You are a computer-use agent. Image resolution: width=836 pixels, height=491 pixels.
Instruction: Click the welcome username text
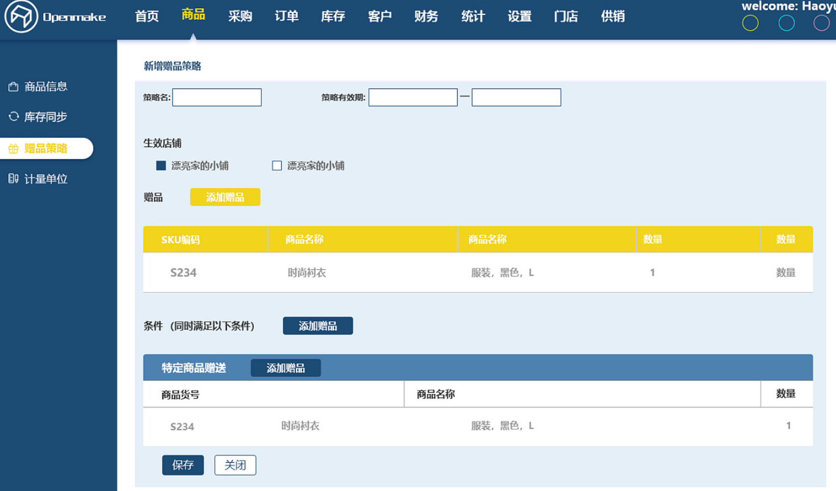coord(789,7)
